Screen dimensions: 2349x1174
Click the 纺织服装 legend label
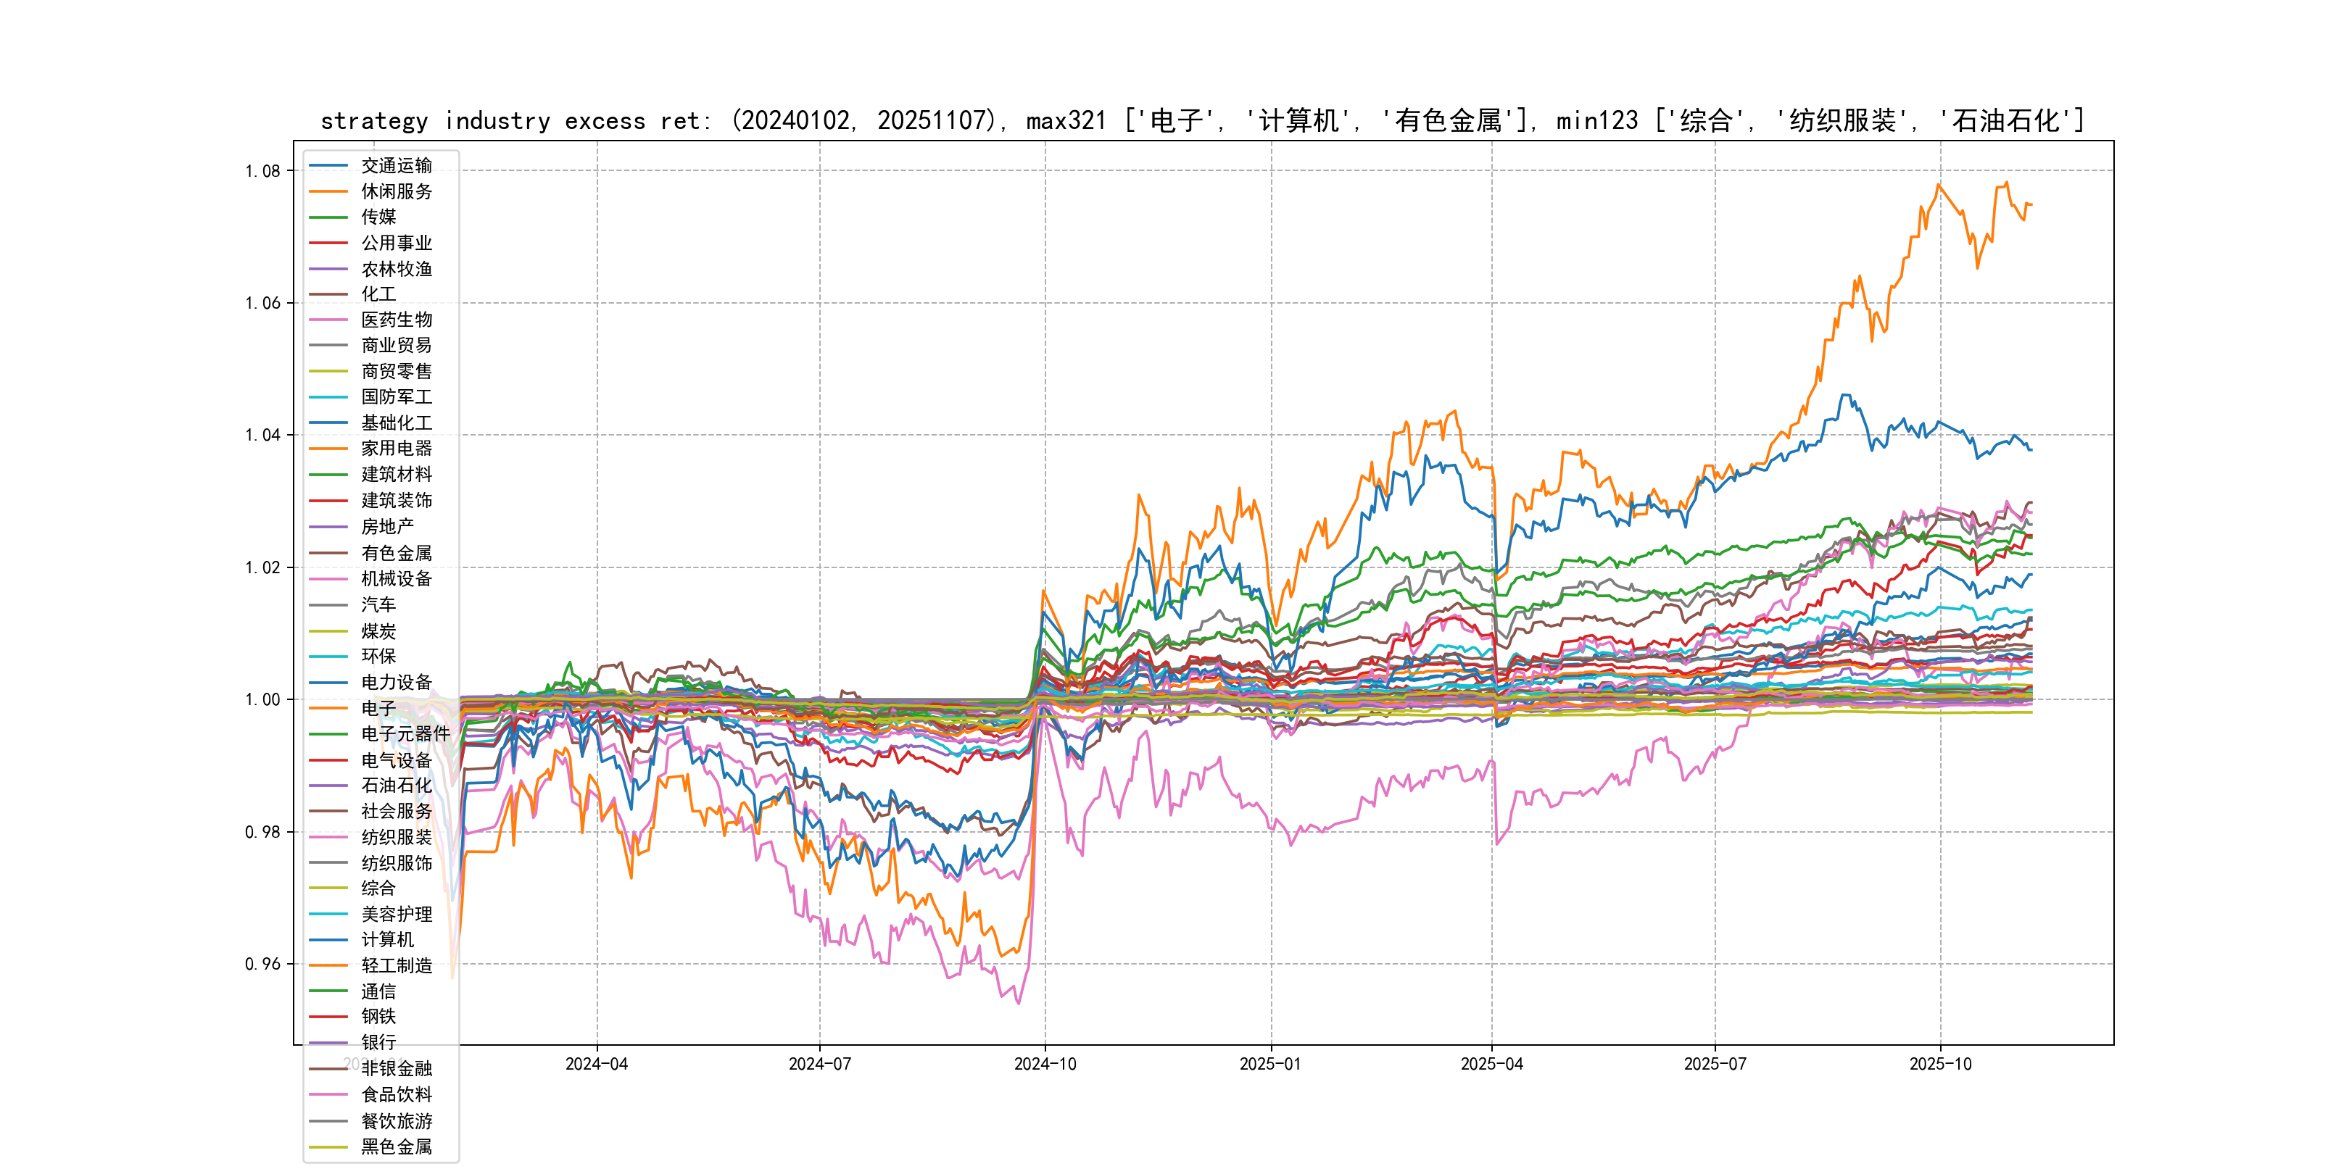396,837
